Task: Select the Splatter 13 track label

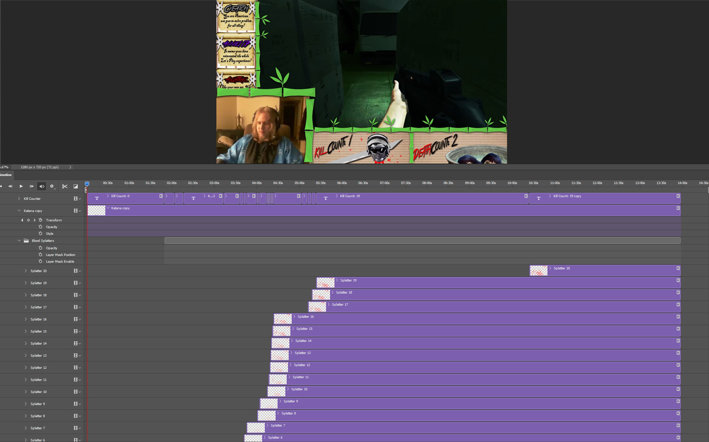Action: (39, 355)
